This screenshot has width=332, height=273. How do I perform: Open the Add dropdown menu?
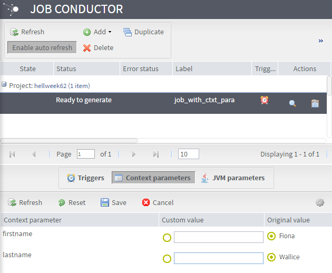[x=97, y=32]
